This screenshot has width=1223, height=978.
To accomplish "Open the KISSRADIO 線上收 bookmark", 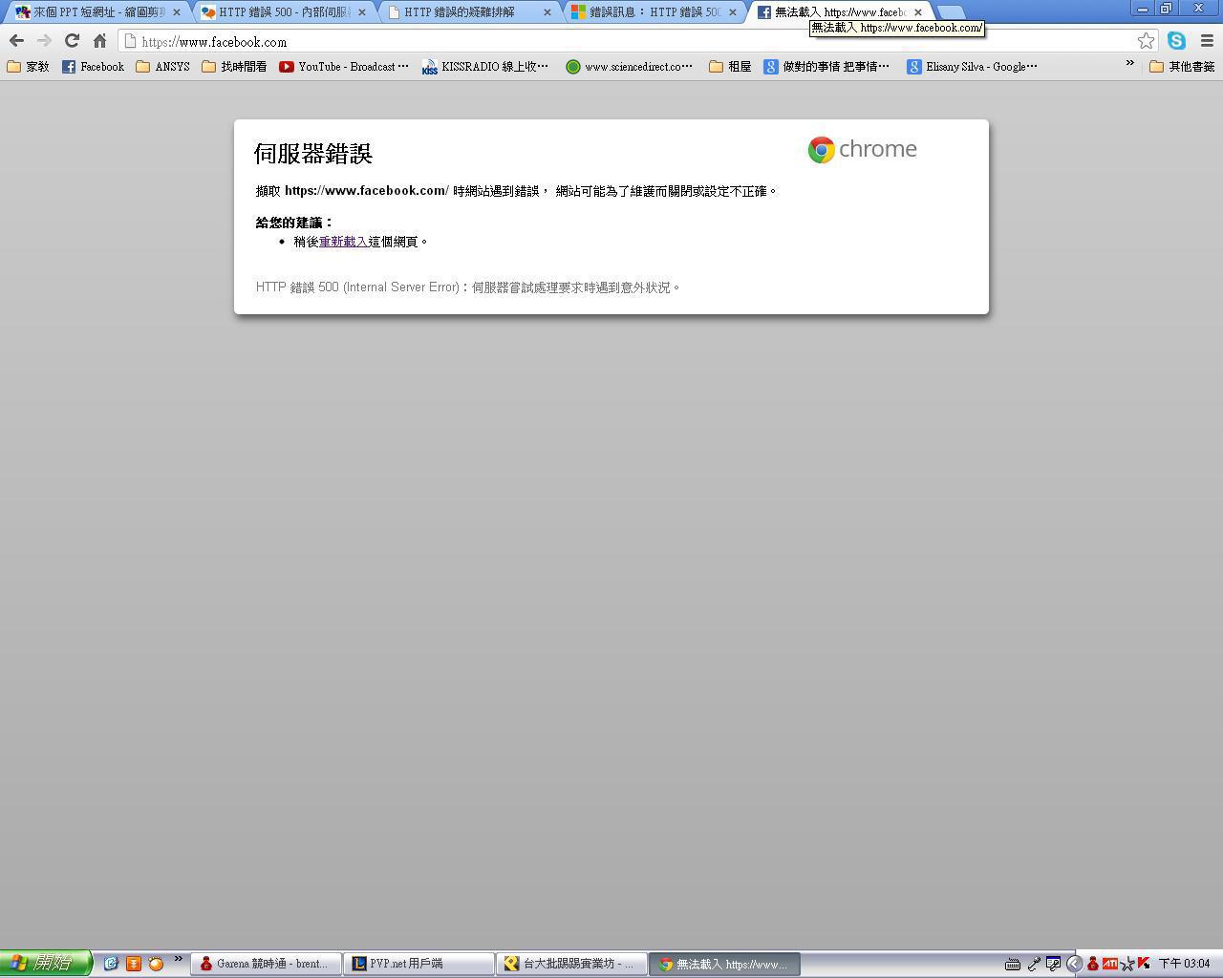I will tap(485, 67).
